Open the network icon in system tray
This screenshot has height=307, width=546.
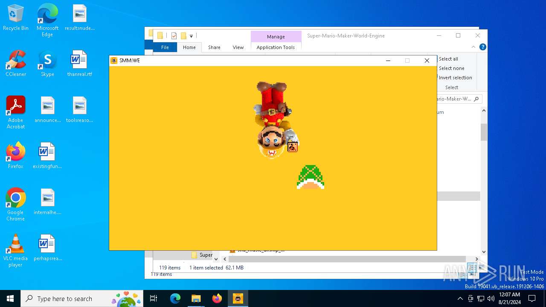point(481,298)
